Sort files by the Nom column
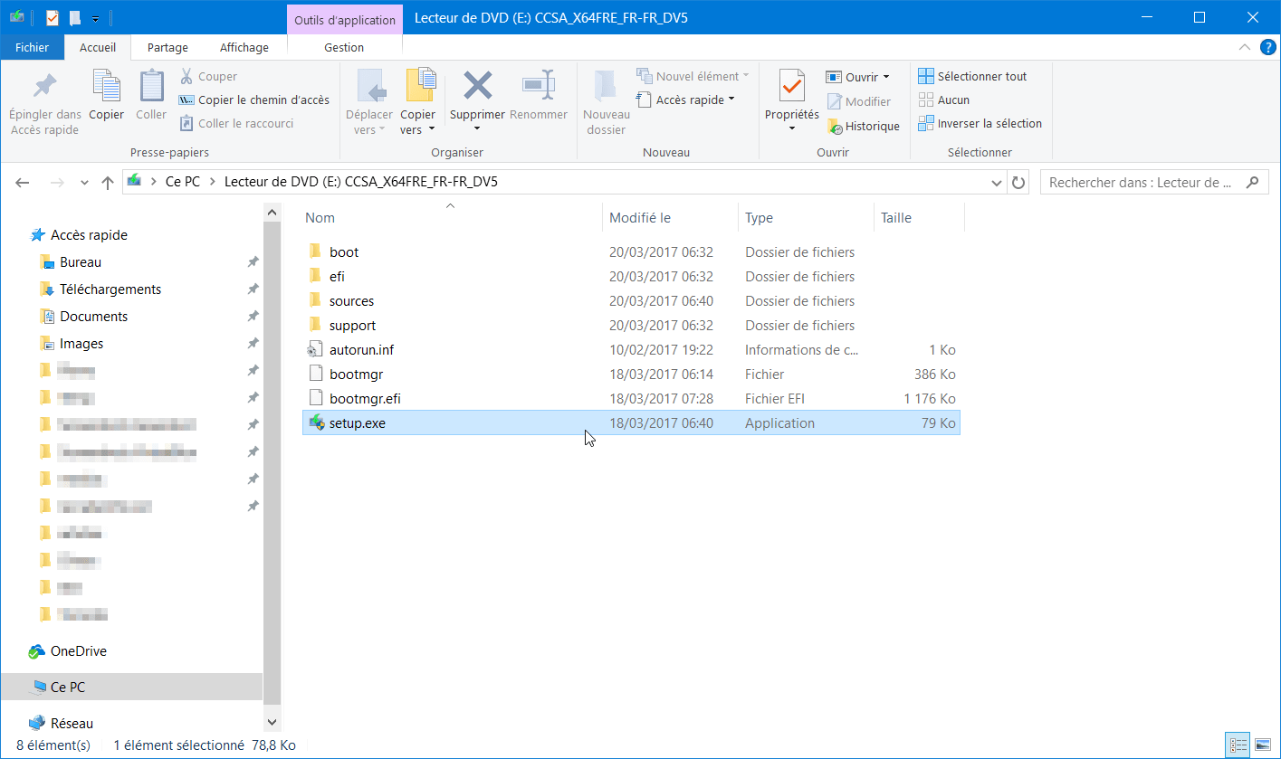 coord(450,218)
